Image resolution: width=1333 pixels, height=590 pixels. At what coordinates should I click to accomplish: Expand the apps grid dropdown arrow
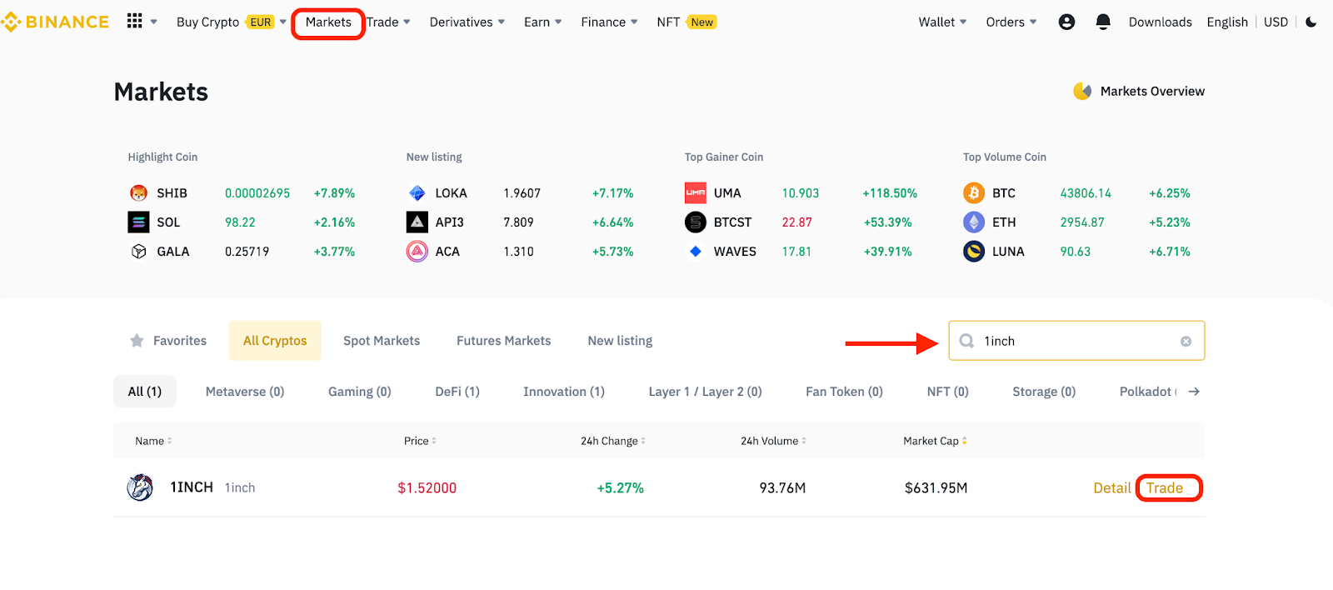[x=154, y=22]
